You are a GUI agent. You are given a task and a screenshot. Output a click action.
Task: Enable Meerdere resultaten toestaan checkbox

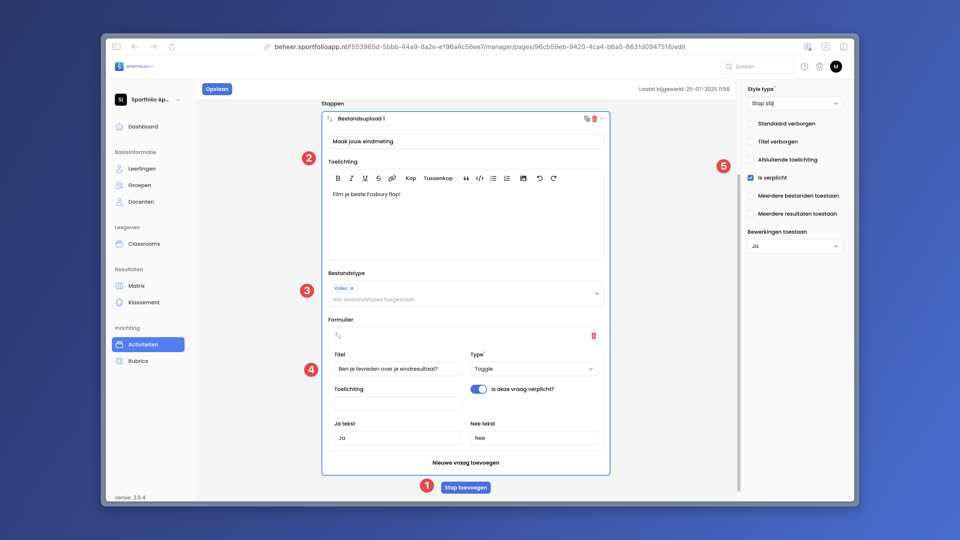tap(751, 214)
